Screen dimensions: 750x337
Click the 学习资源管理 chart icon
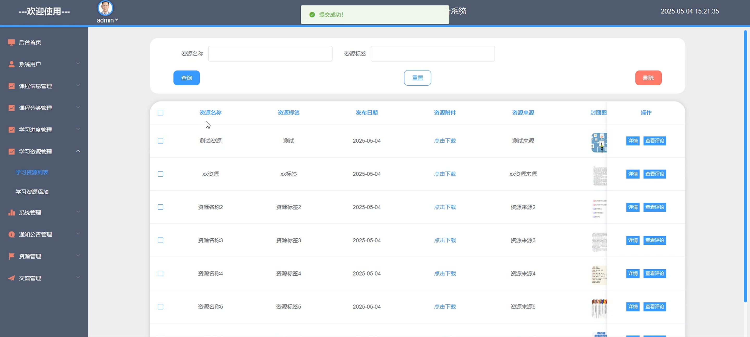click(x=11, y=151)
